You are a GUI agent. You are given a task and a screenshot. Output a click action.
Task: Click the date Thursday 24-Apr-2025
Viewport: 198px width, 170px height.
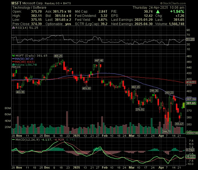150,8
